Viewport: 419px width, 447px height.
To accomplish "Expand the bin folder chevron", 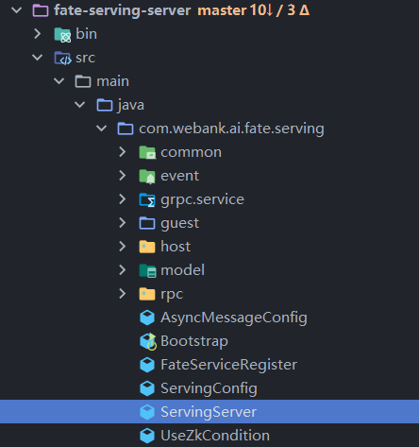I will tap(38, 34).
